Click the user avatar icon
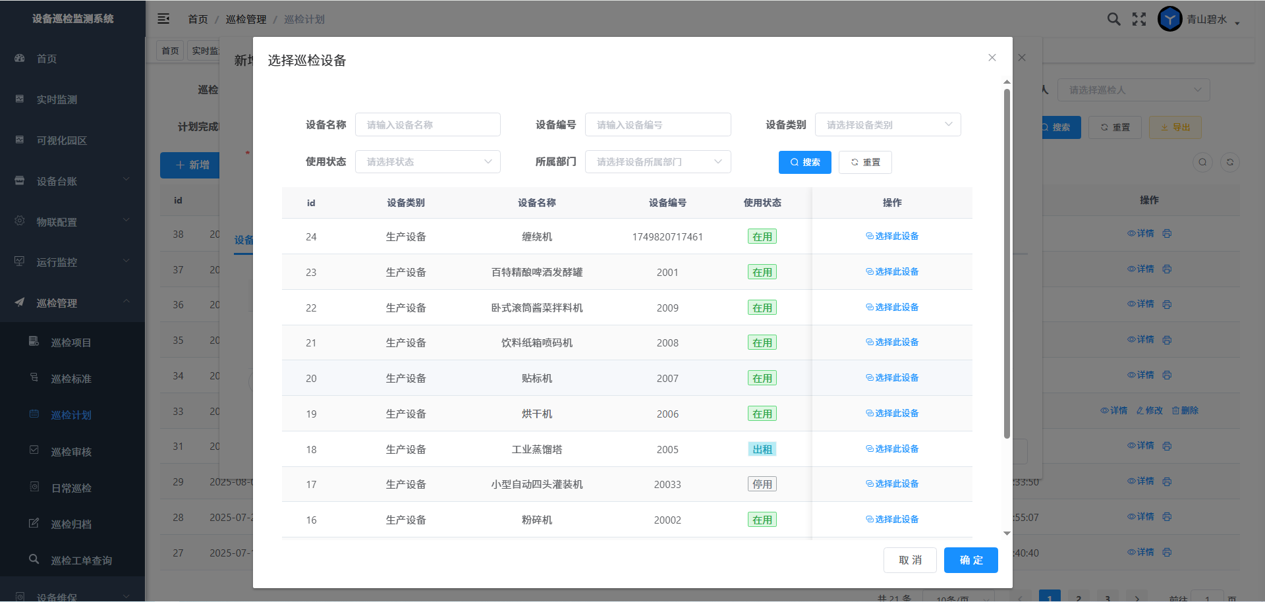The width and height of the screenshot is (1265, 602). 1169,19
